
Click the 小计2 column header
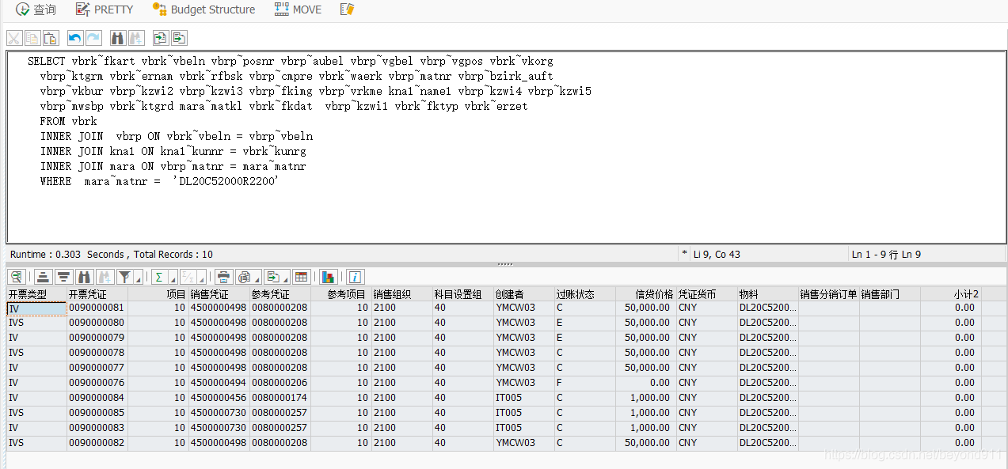950,294
